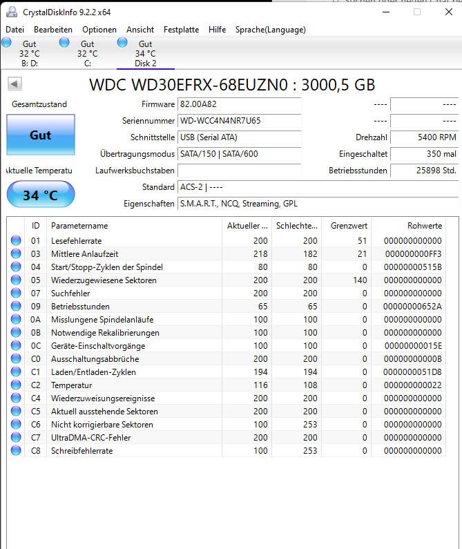462x549 pixels.
Task: Select the B: D: drive tab
Action: coord(30,53)
